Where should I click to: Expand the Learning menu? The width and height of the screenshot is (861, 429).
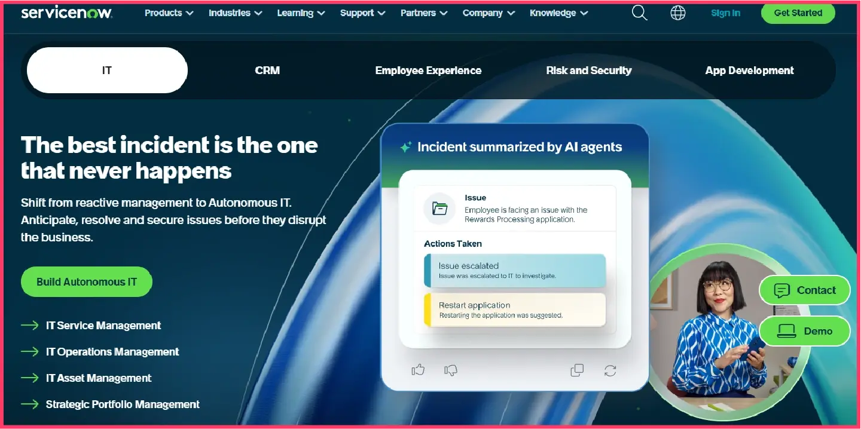tap(301, 13)
